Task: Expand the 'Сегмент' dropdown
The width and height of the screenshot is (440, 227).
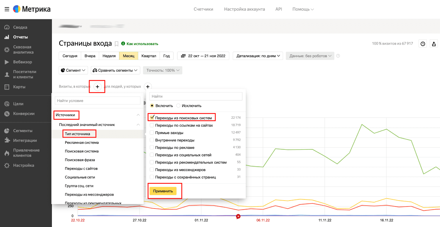Action: tap(74, 70)
